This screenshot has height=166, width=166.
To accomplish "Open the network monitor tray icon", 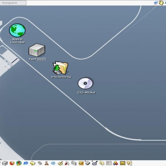I will click(156, 2).
